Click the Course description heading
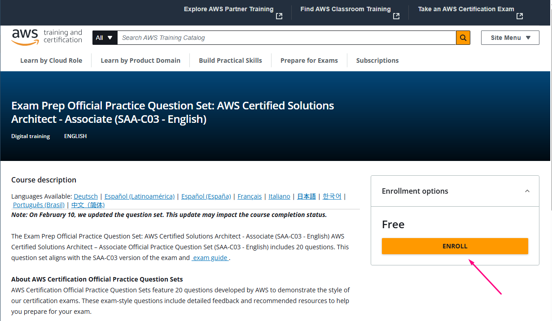The height and width of the screenshot is (321, 552). [x=44, y=180]
